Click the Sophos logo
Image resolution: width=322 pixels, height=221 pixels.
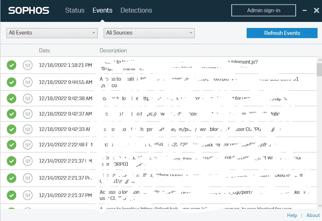(x=29, y=11)
